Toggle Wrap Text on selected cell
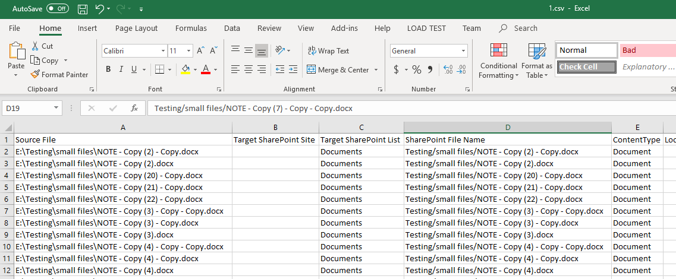 pos(328,51)
